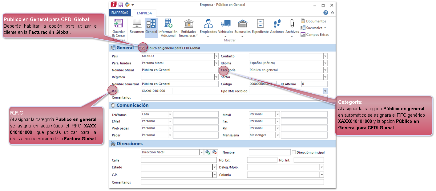Expand the País dropdown
Viewport: 436px width, 191px height.
[216, 56]
